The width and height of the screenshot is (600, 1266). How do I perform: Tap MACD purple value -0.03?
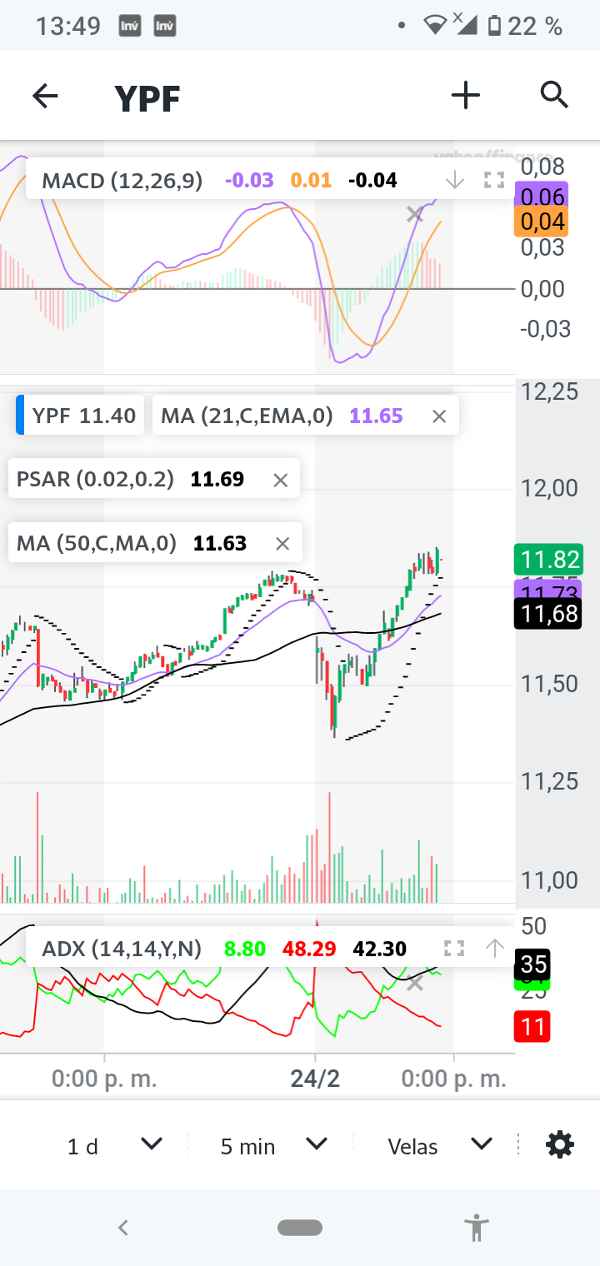click(x=249, y=180)
